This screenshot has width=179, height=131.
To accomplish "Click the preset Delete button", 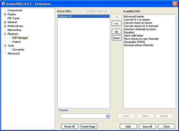I will click(x=164, y=116).
